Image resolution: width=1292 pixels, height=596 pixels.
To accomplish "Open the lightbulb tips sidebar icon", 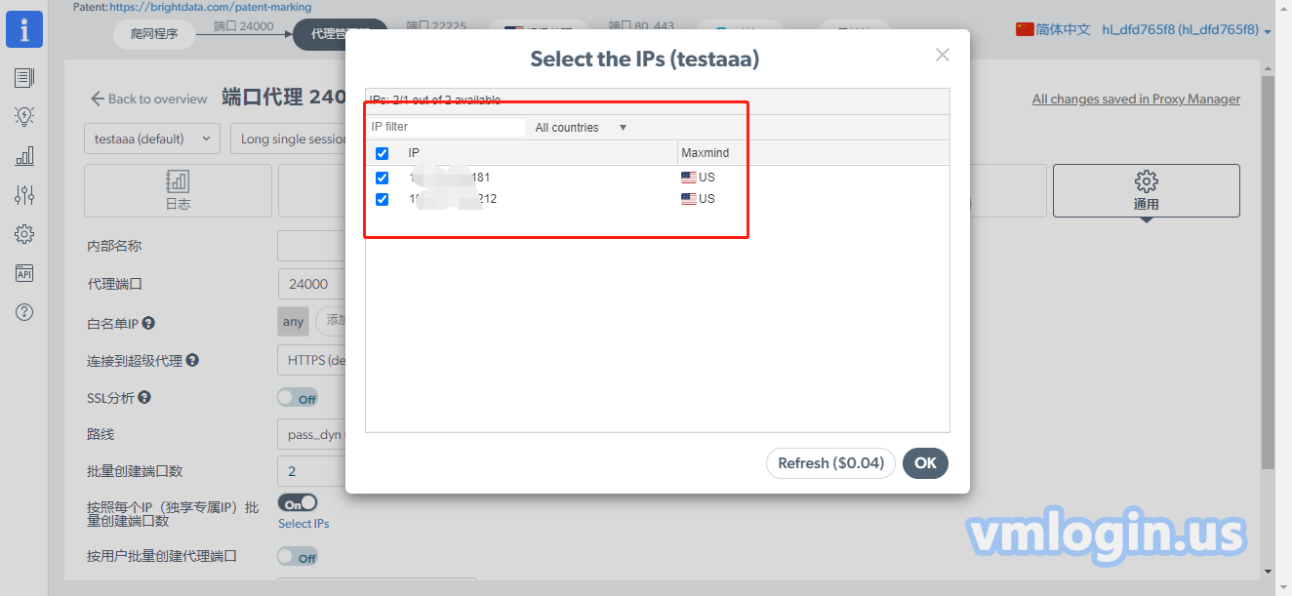I will point(24,117).
